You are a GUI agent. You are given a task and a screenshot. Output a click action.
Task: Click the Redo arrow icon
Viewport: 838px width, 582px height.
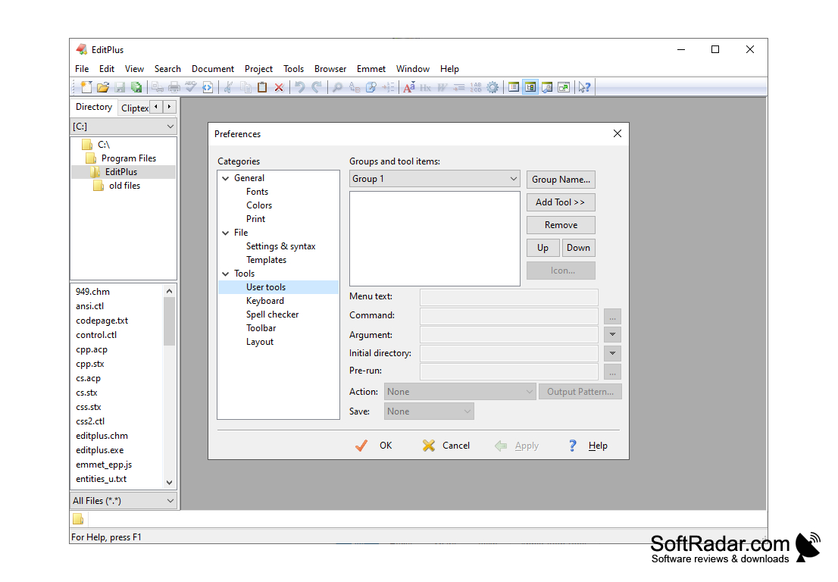[317, 87]
